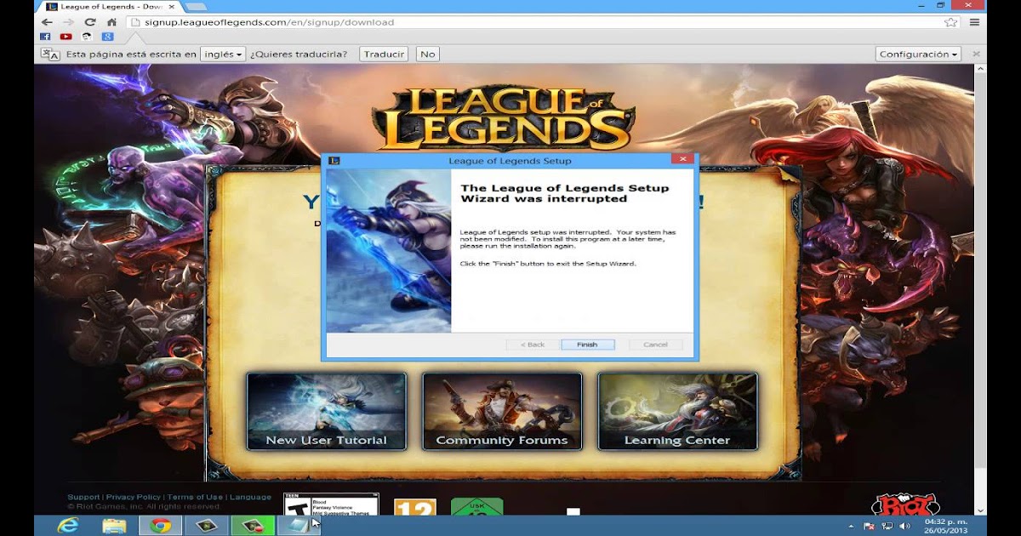The image size is (1021, 536).
Task: Show hidden system tray icons
Action: [x=852, y=526]
